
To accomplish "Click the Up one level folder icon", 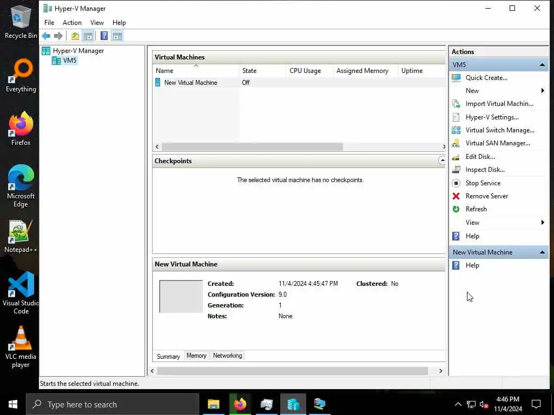I will point(75,36).
